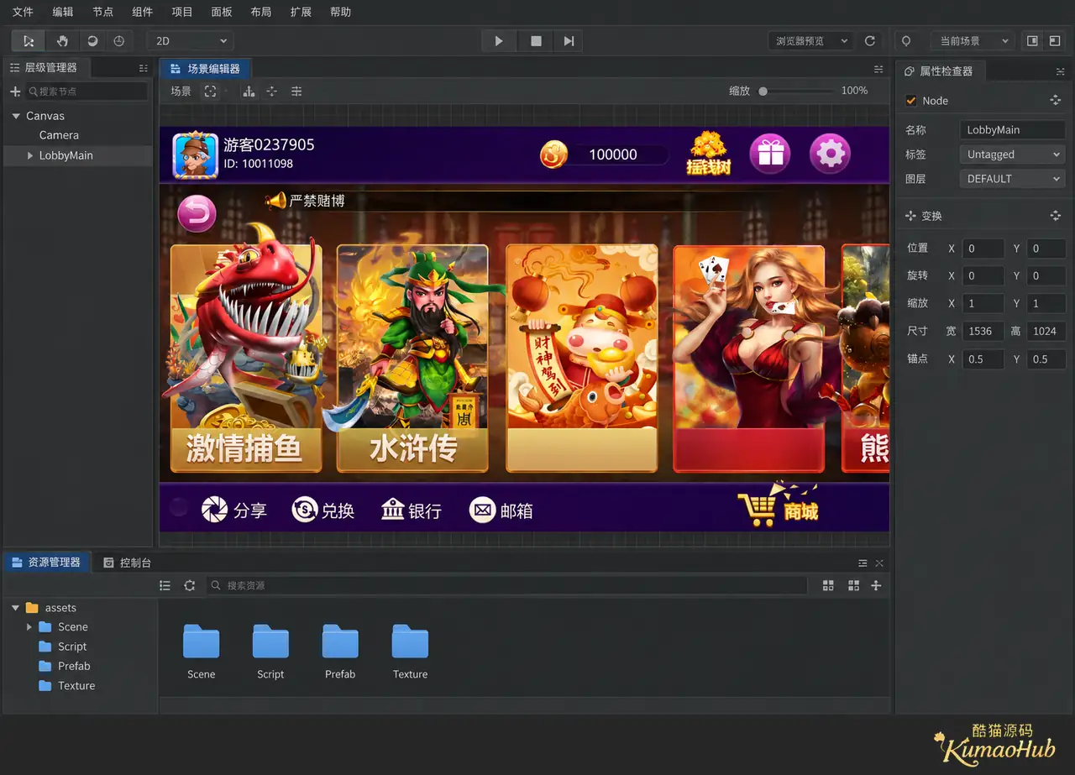The height and width of the screenshot is (775, 1075).
Task: Click the frame-selection focus icon in scene toolbar
Action: pyautogui.click(x=210, y=91)
